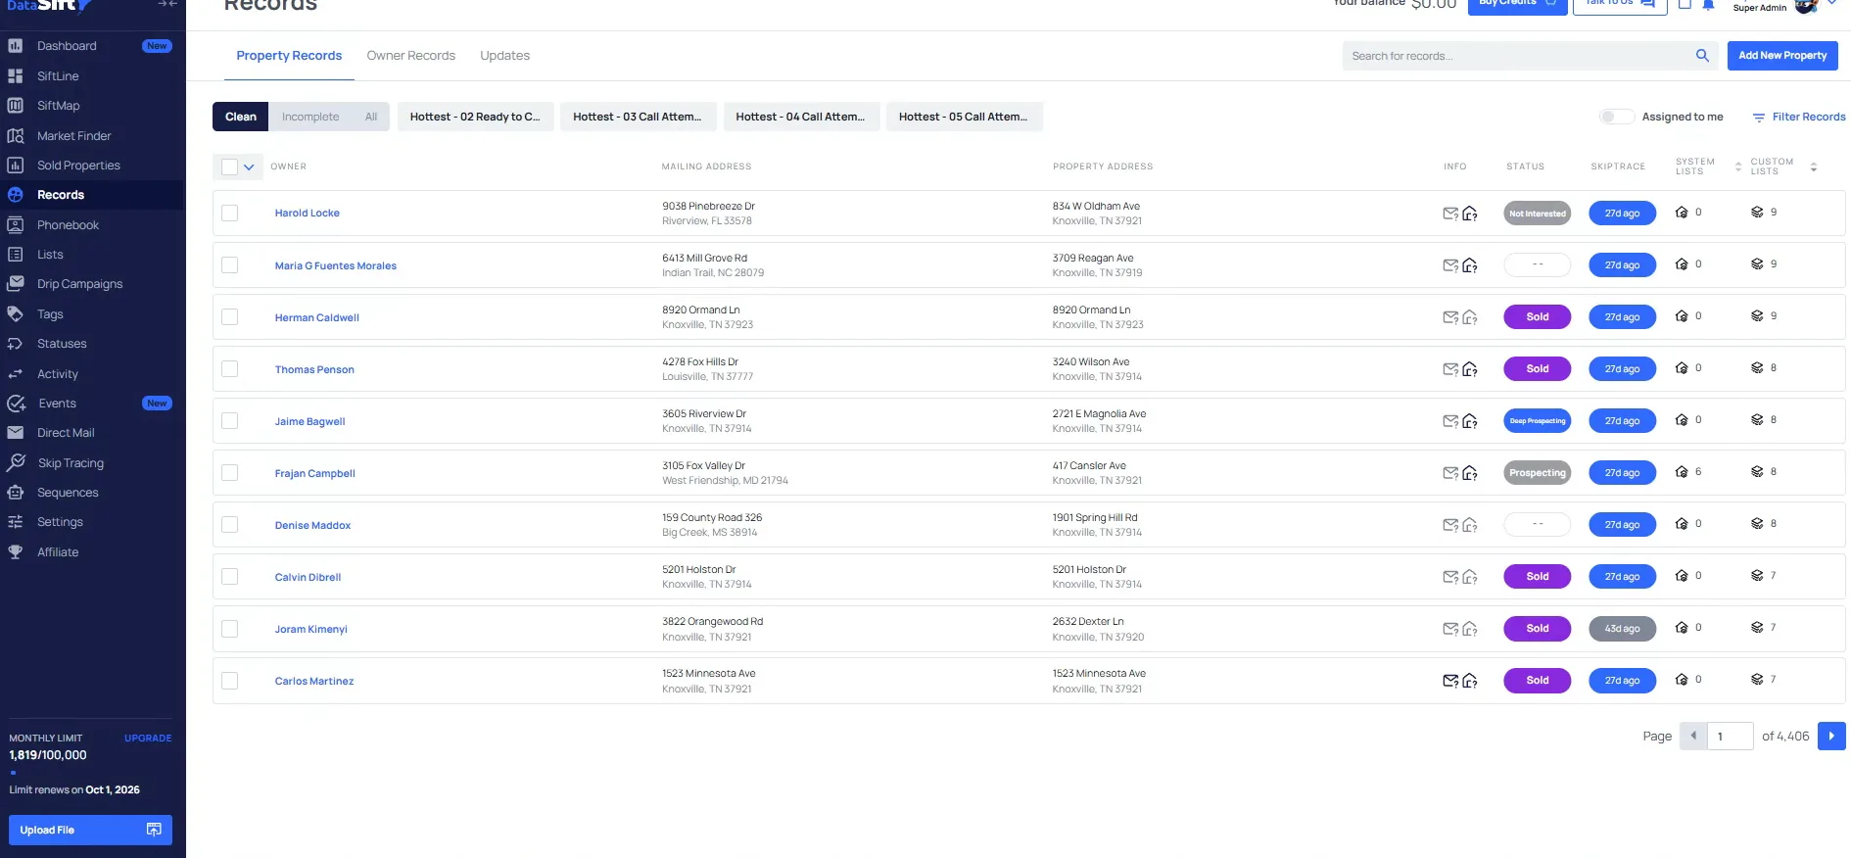The width and height of the screenshot is (1851, 858).
Task: Go to the next page of records
Action: pyautogui.click(x=1831, y=736)
